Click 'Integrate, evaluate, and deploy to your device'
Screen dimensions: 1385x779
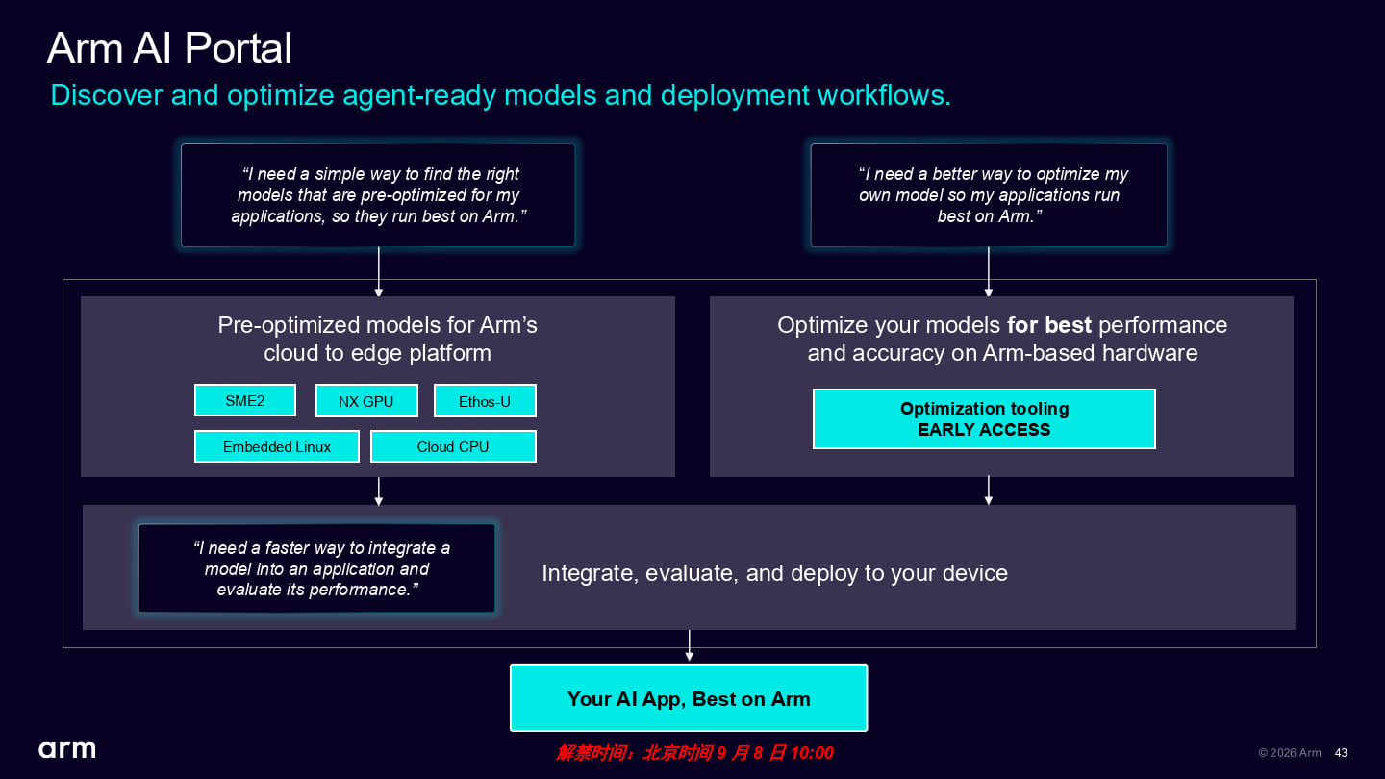click(x=774, y=573)
